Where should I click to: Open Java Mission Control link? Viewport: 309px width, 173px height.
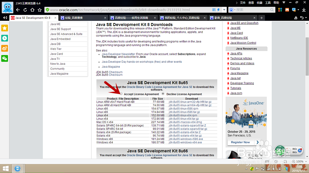tap(243, 43)
